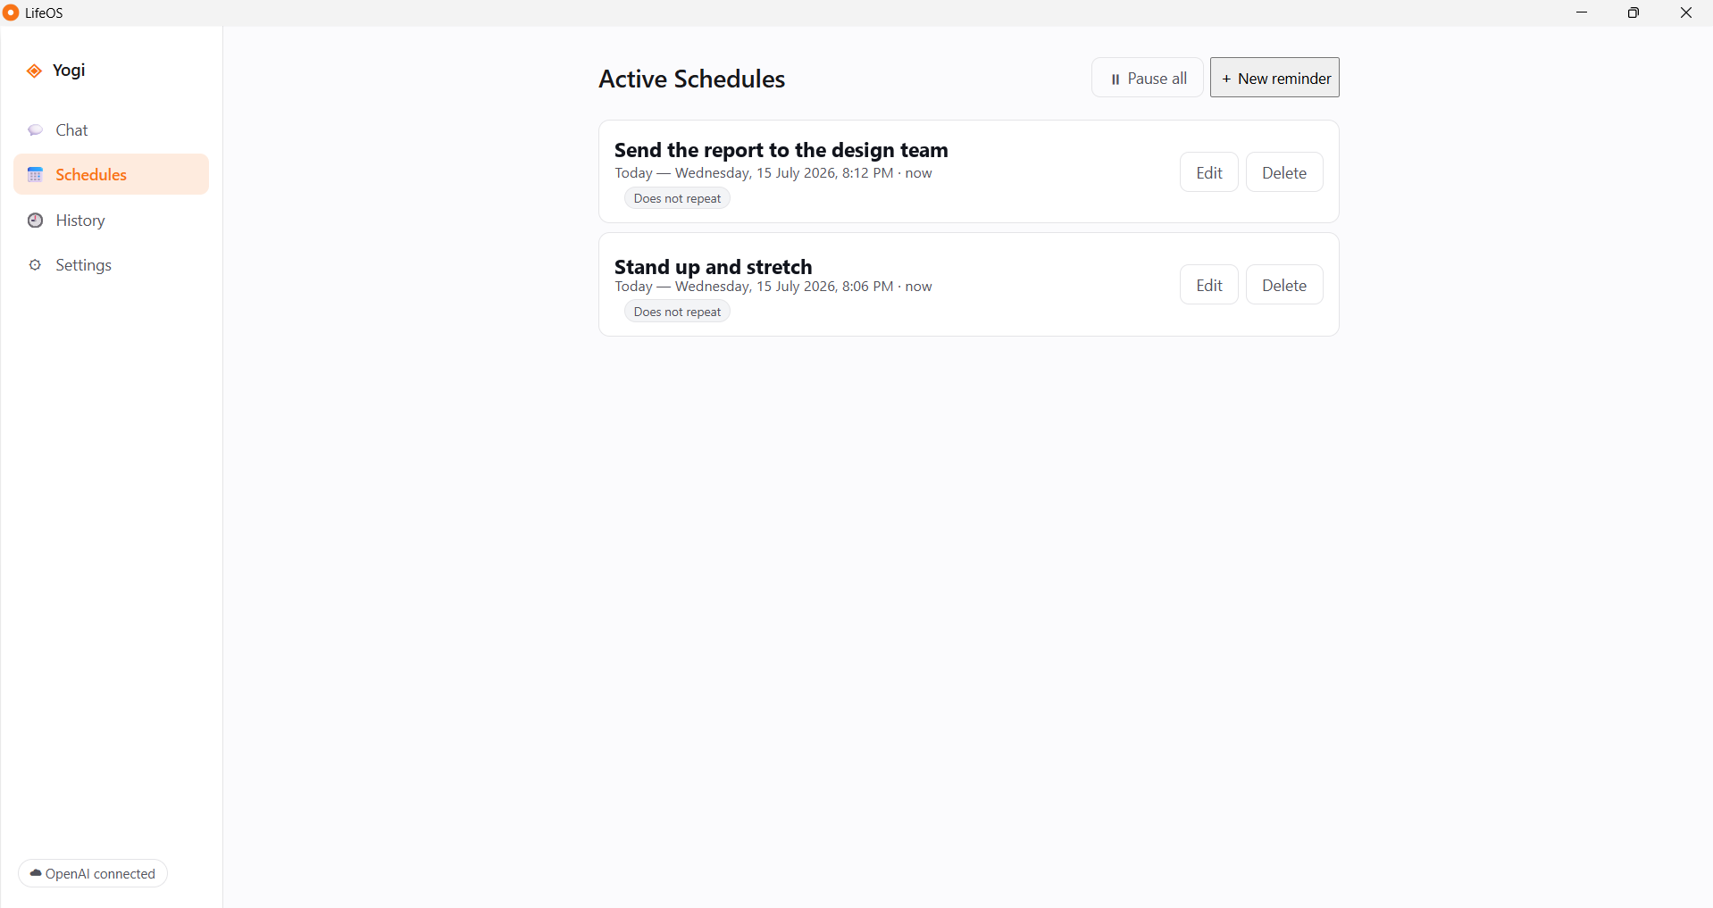Screen dimensions: 1713x908
Task: Close the LifeOS window
Action: click(1686, 12)
